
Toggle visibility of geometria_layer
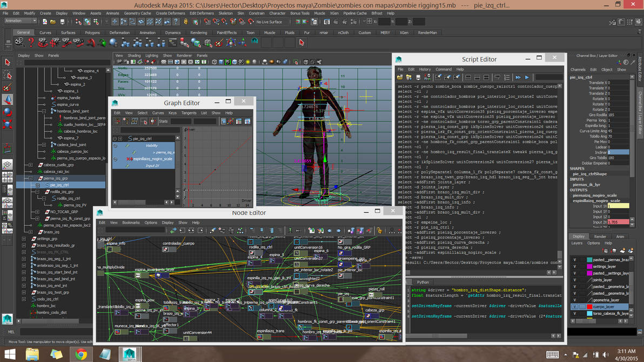[574, 299]
